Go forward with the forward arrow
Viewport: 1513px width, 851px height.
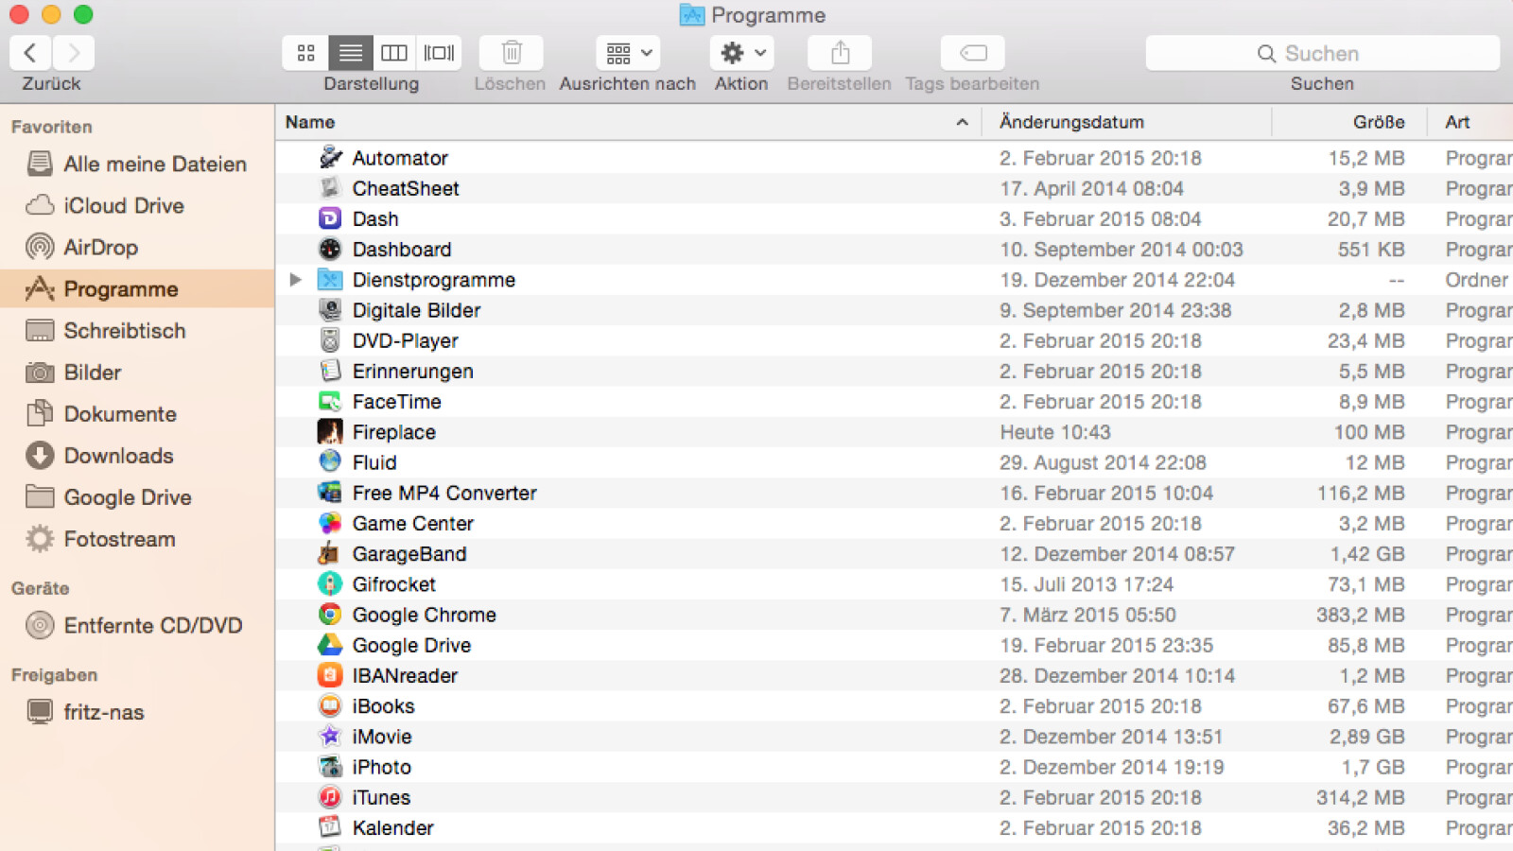click(74, 53)
